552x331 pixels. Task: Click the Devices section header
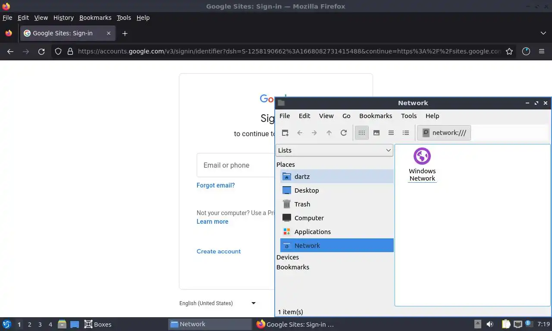tap(288, 257)
